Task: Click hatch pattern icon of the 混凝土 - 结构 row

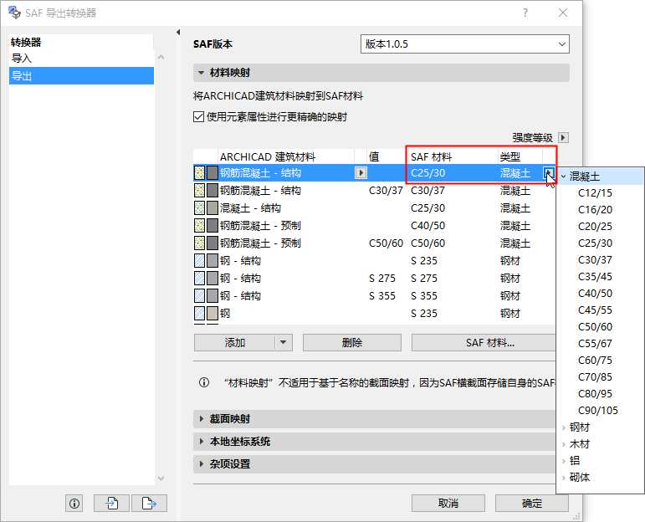Action: (x=199, y=207)
